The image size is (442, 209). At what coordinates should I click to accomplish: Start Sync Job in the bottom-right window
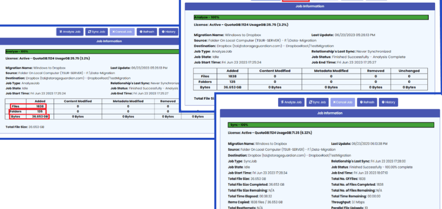pos(317,102)
